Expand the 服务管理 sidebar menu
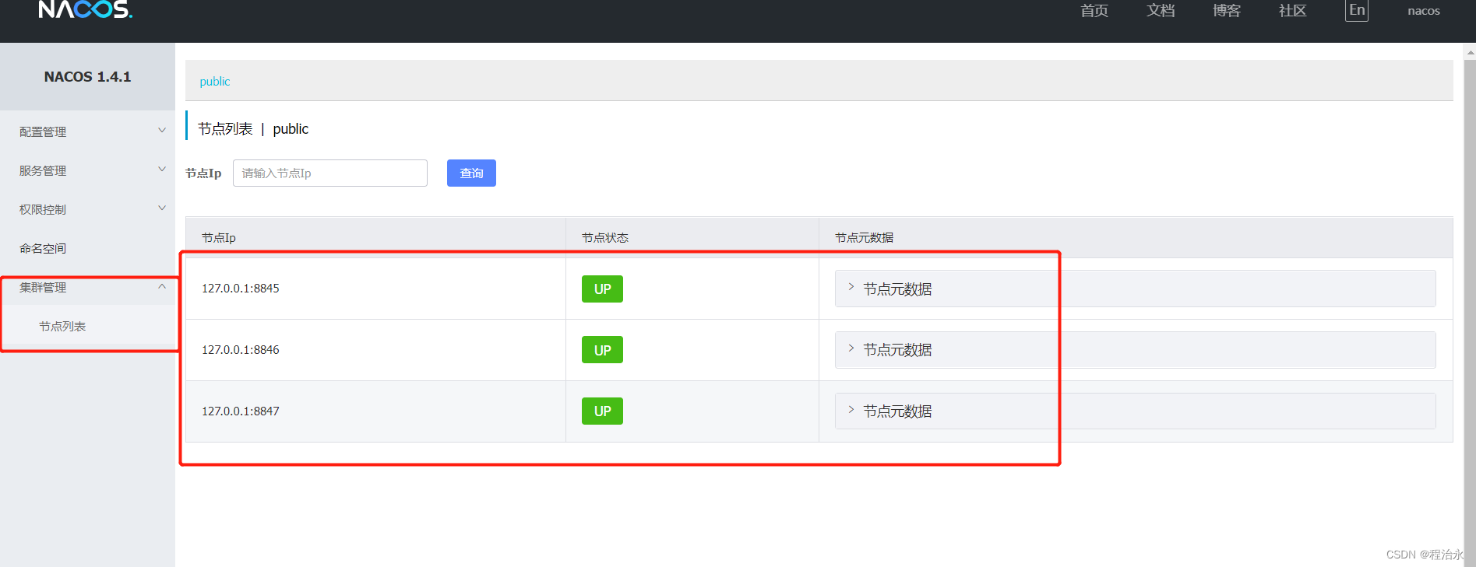 pos(87,170)
